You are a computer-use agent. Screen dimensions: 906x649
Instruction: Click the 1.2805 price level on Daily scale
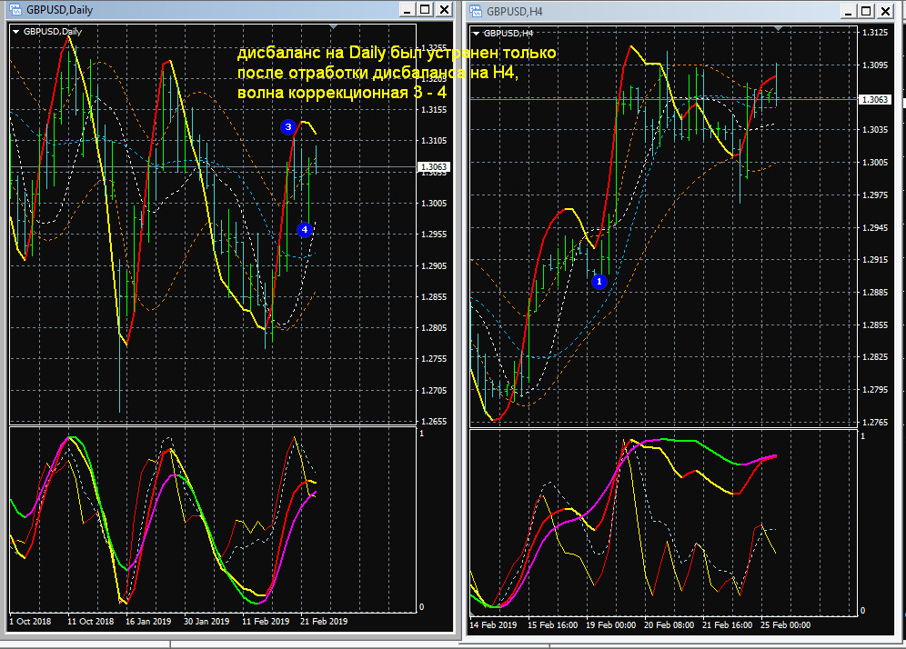pyautogui.click(x=434, y=328)
